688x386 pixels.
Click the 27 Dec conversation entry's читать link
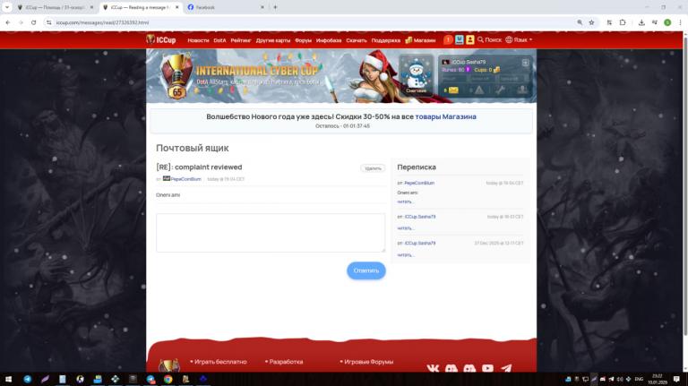click(x=405, y=255)
